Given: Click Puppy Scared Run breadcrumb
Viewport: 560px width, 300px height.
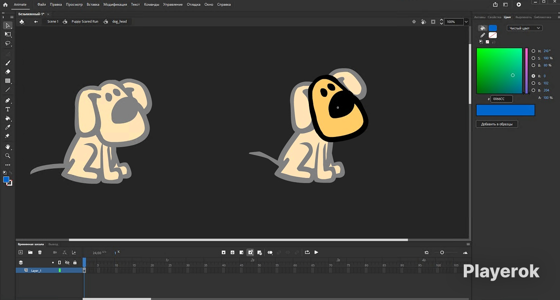Looking at the screenshot, I should [85, 21].
